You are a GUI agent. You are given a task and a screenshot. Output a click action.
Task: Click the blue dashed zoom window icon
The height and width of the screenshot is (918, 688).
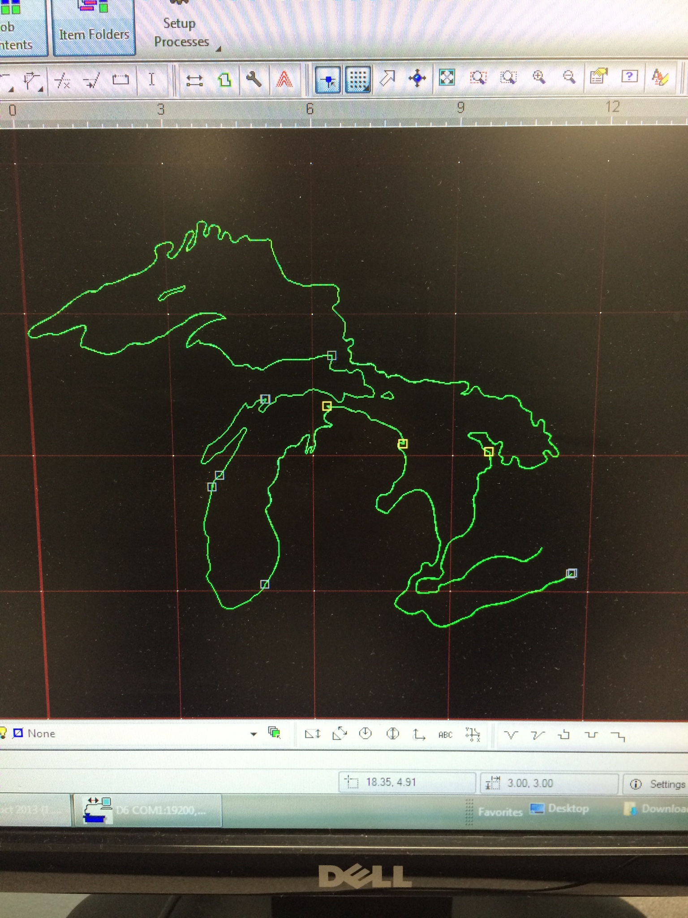coord(508,77)
